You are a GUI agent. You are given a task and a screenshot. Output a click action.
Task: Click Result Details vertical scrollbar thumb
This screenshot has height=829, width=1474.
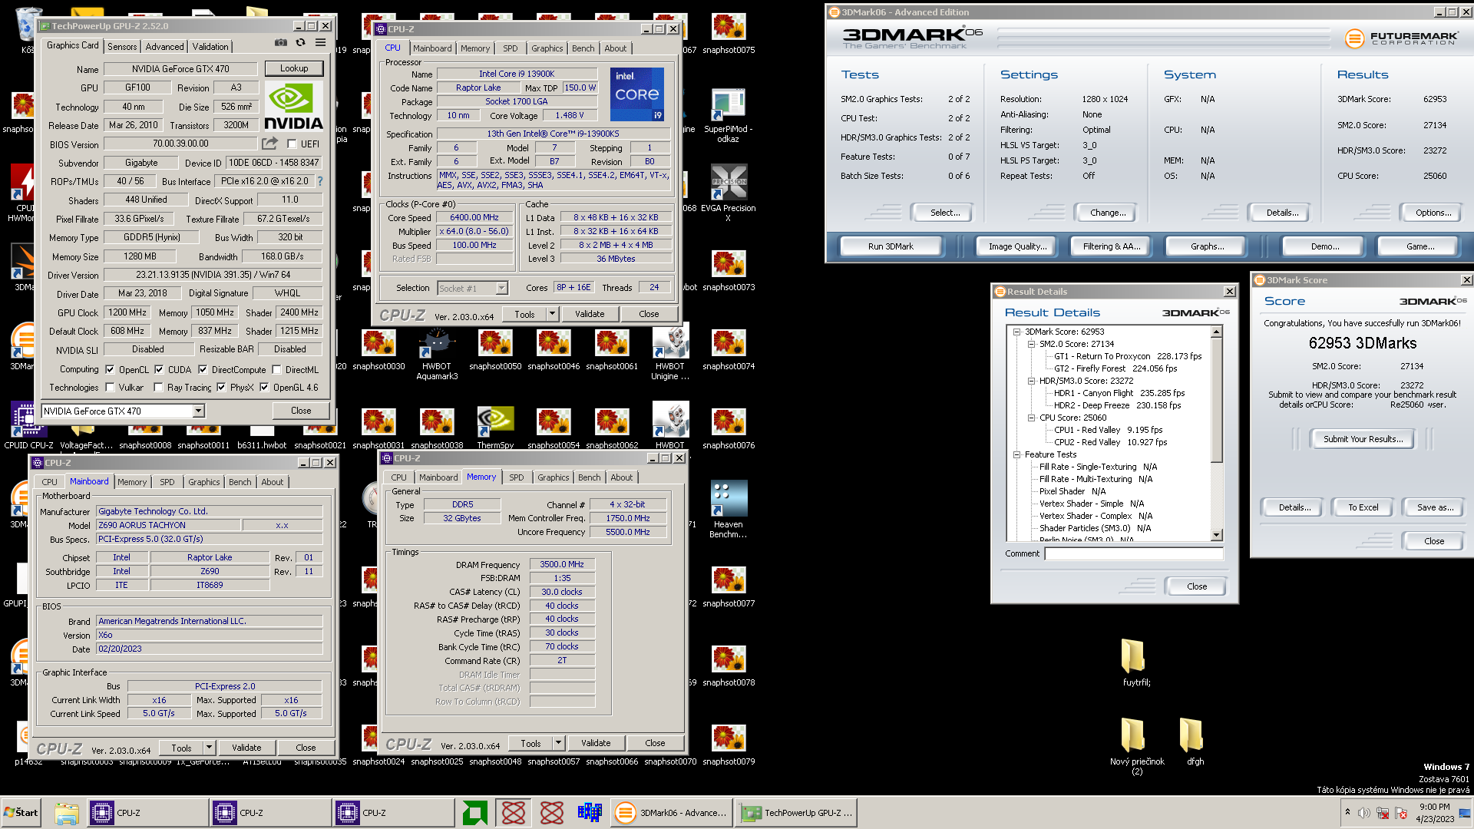[1216, 401]
